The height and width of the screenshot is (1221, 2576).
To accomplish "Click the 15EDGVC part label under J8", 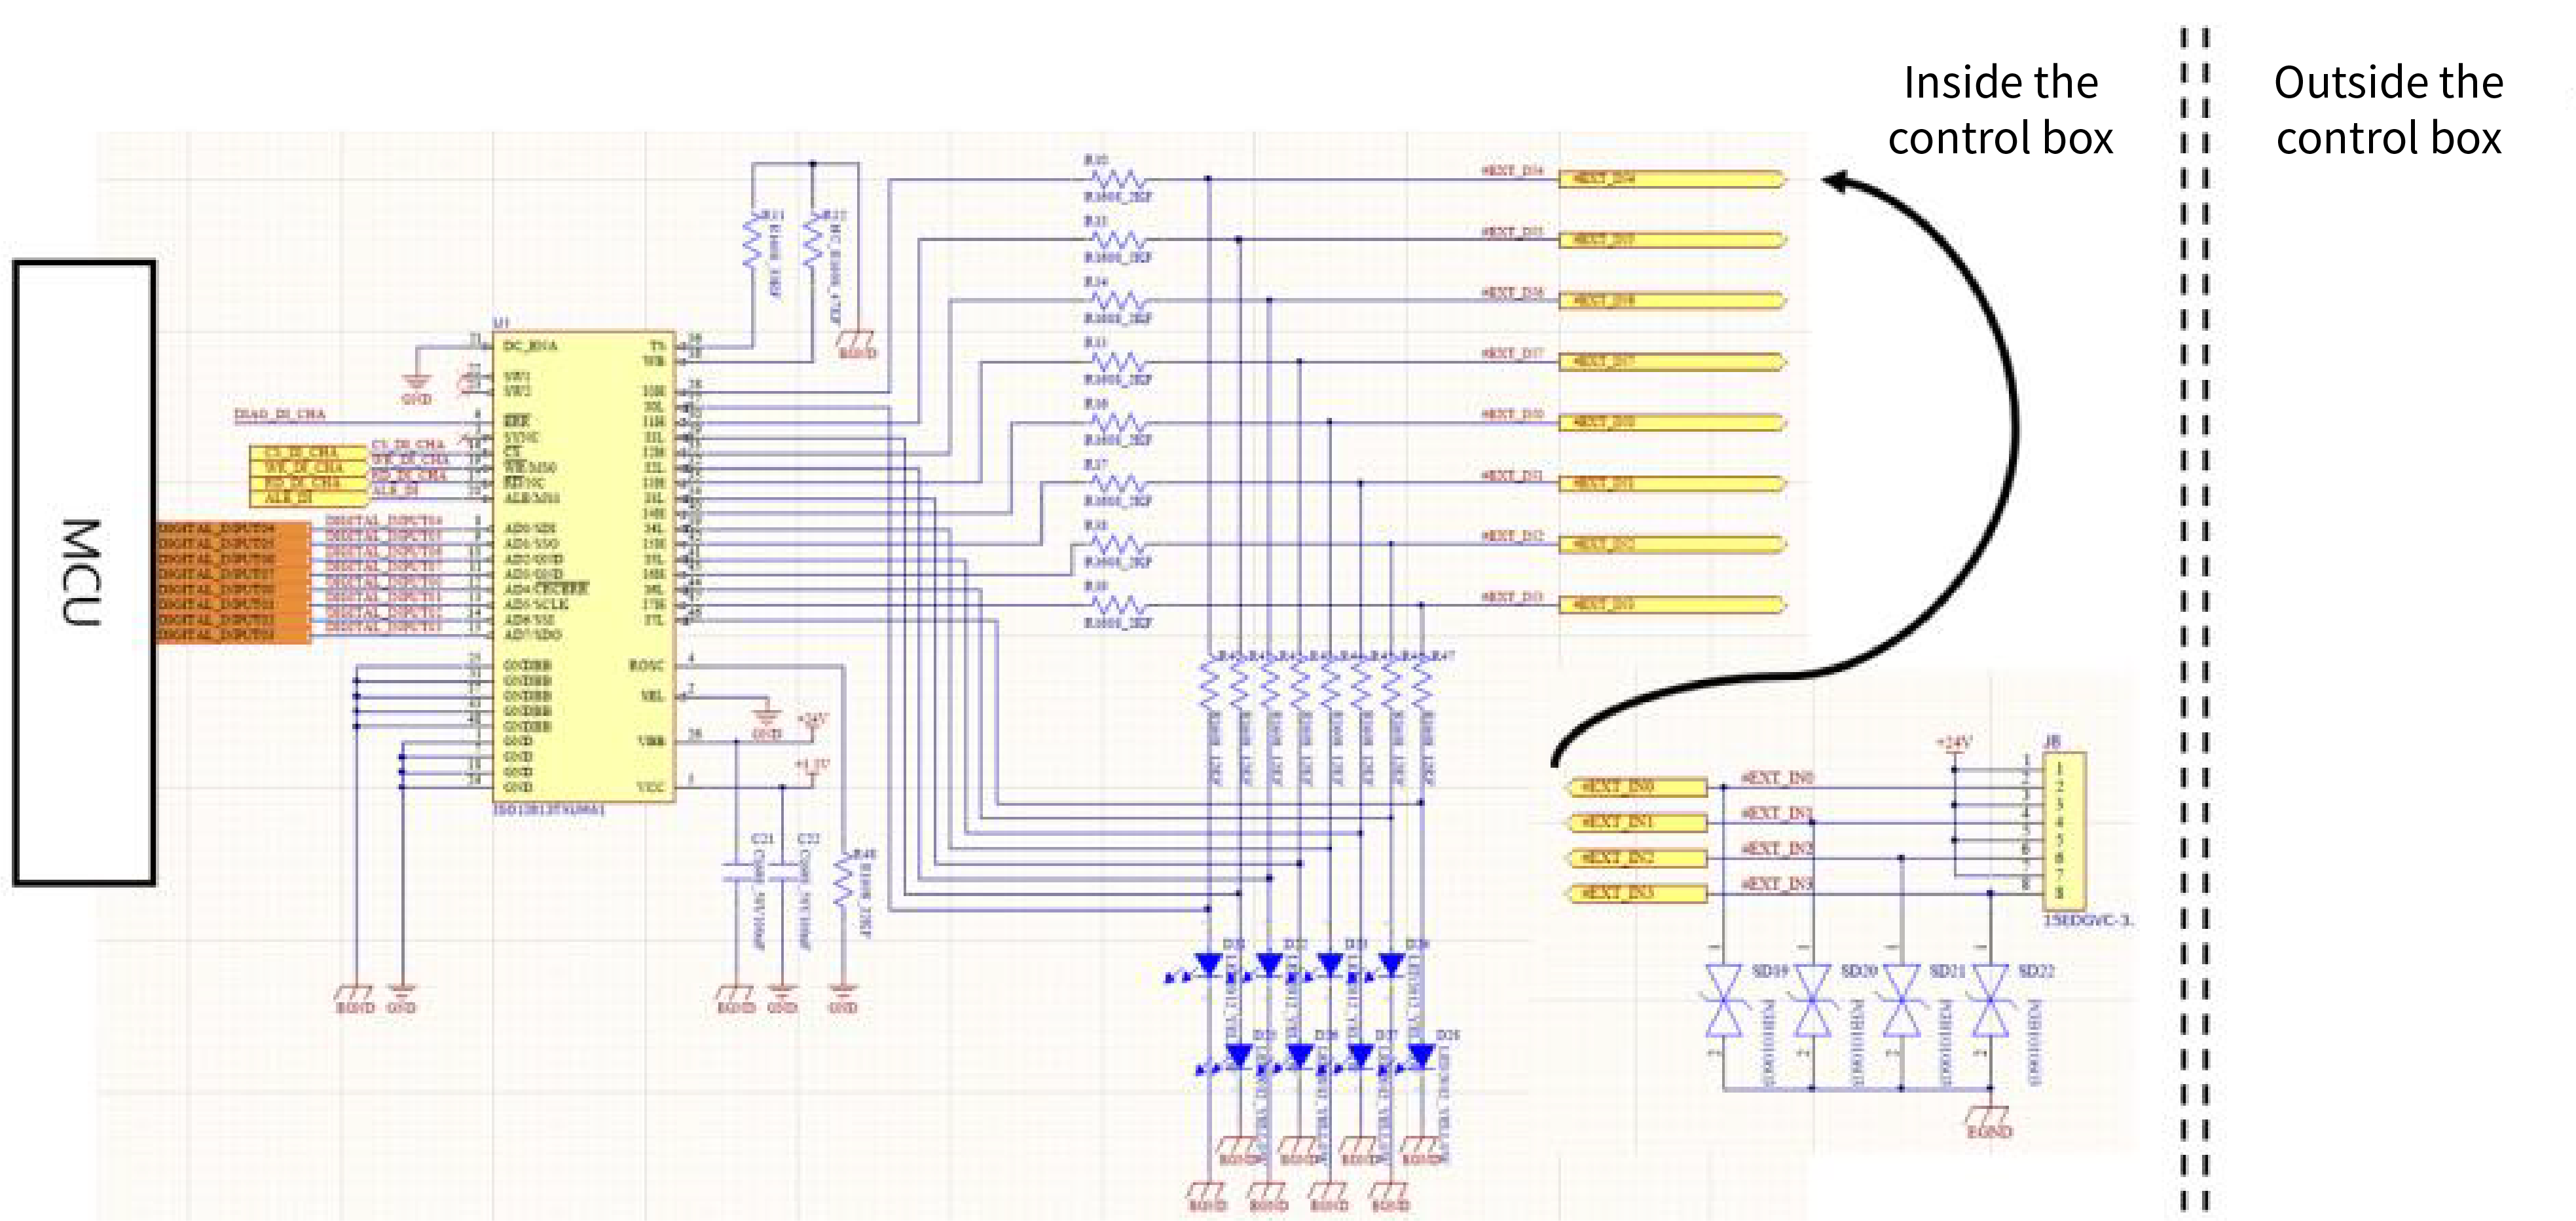I will (x=2088, y=920).
